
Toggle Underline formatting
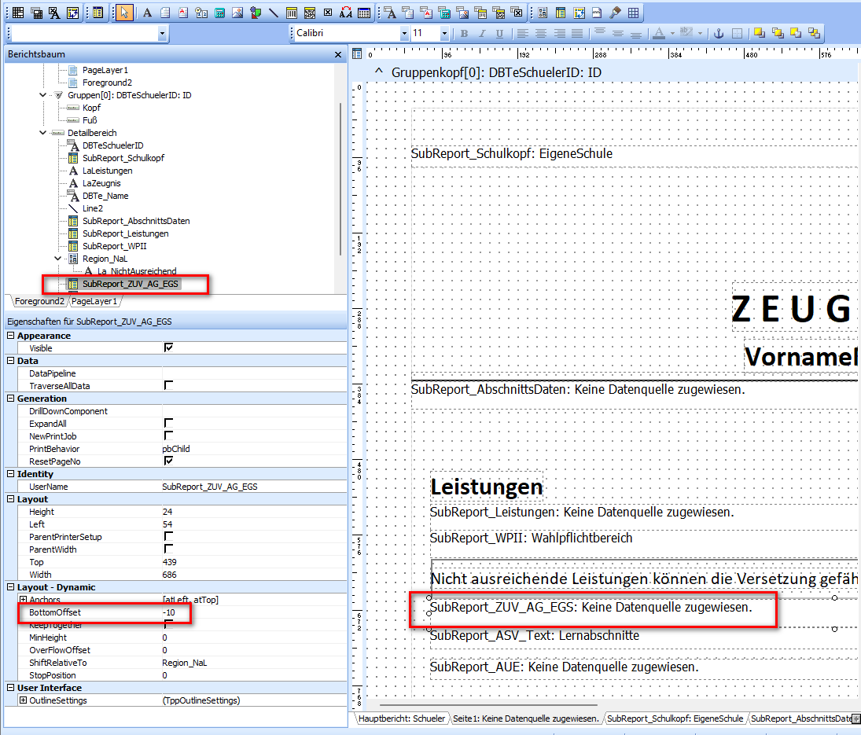click(499, 34)
